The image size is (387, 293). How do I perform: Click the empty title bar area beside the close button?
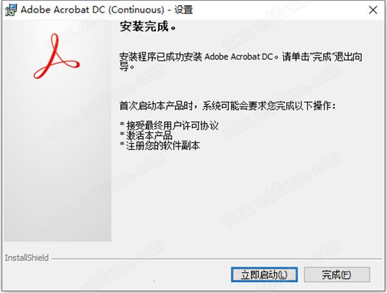coord(279,10)
